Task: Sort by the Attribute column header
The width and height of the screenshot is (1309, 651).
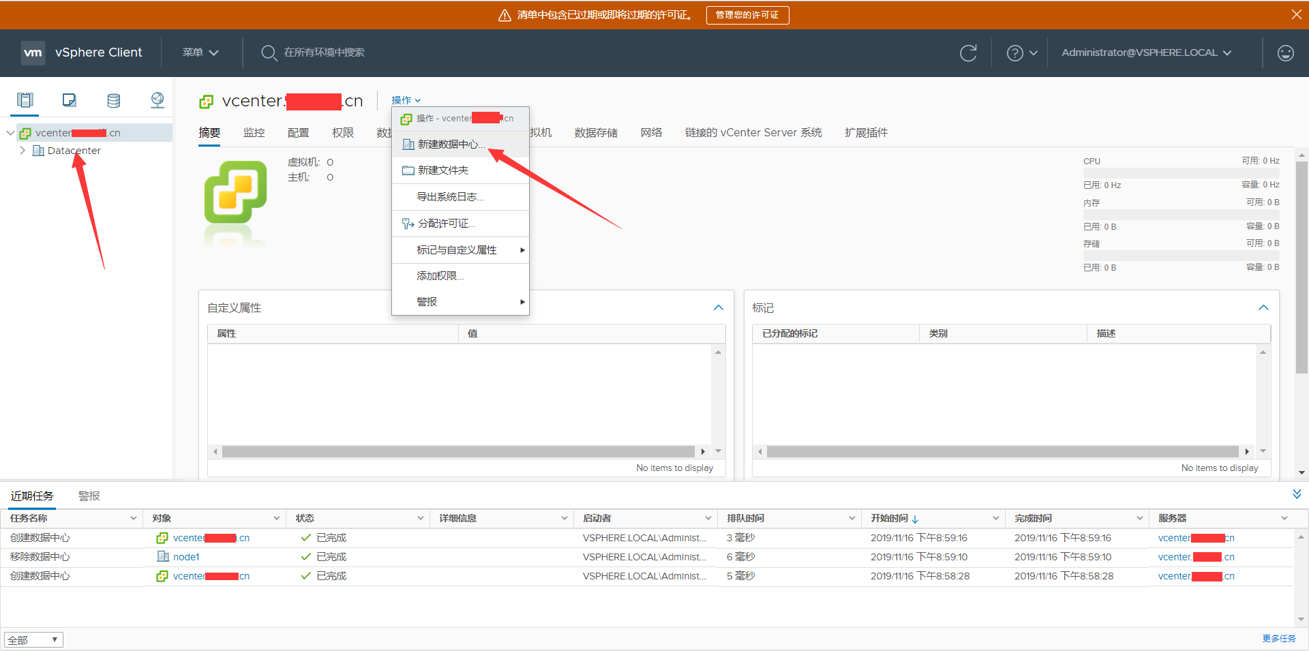Action: tap(226, 334)
